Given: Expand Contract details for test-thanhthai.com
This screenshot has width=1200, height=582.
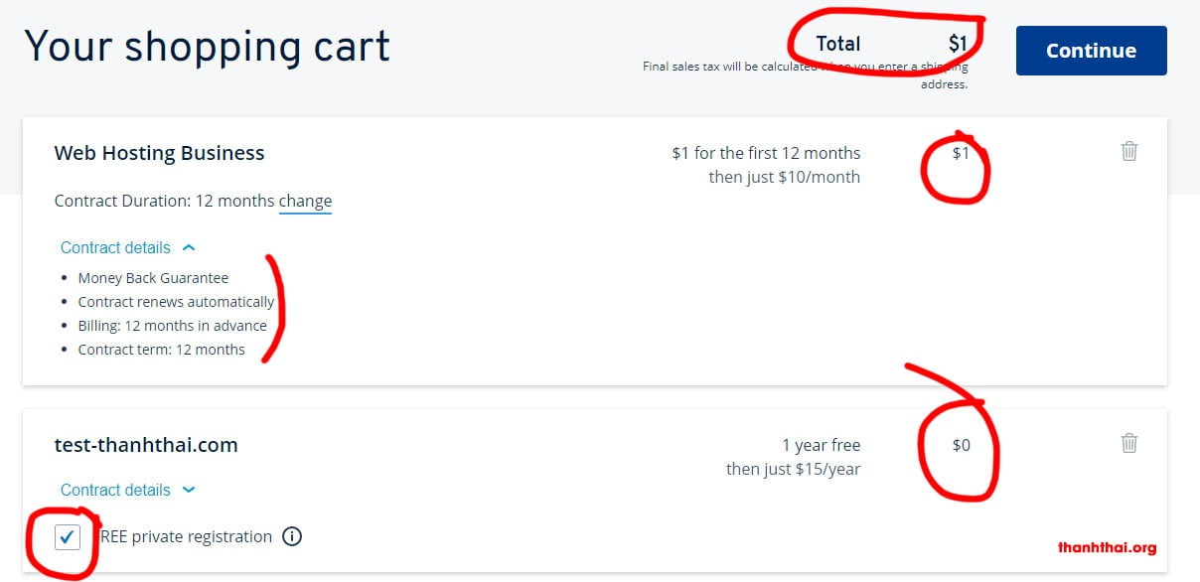Looking at the screenshot, I should pyautogui.click(x=115, y=490).
